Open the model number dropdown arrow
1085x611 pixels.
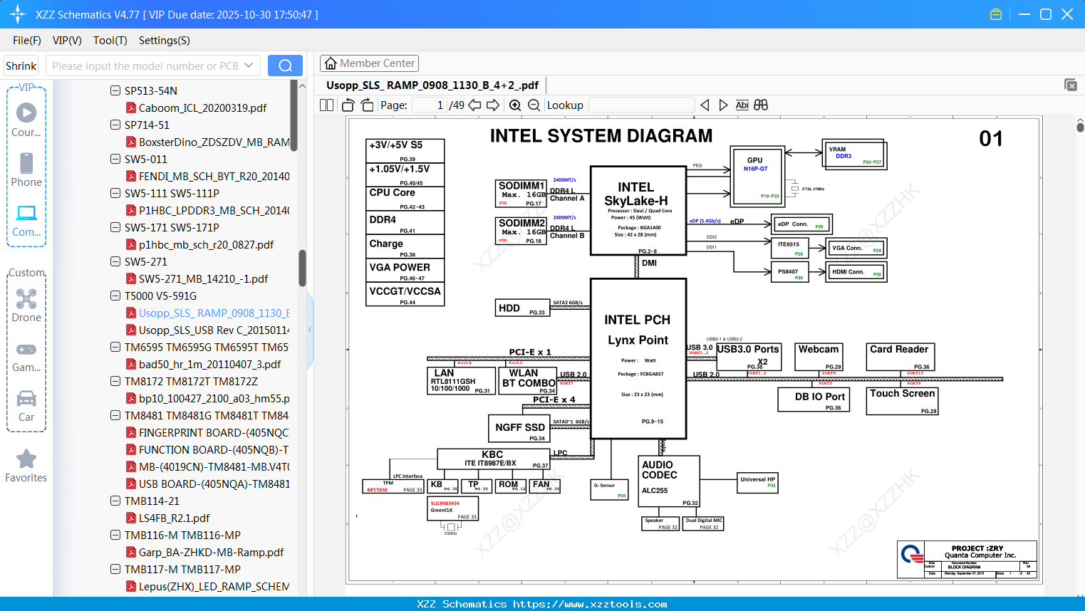249,66
